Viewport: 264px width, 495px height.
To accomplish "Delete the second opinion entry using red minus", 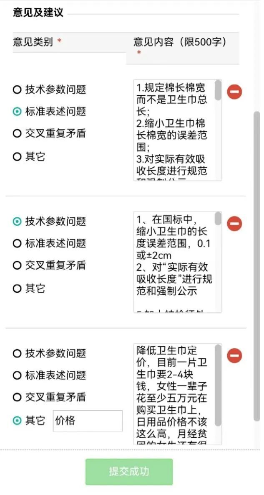I will 234,224.
